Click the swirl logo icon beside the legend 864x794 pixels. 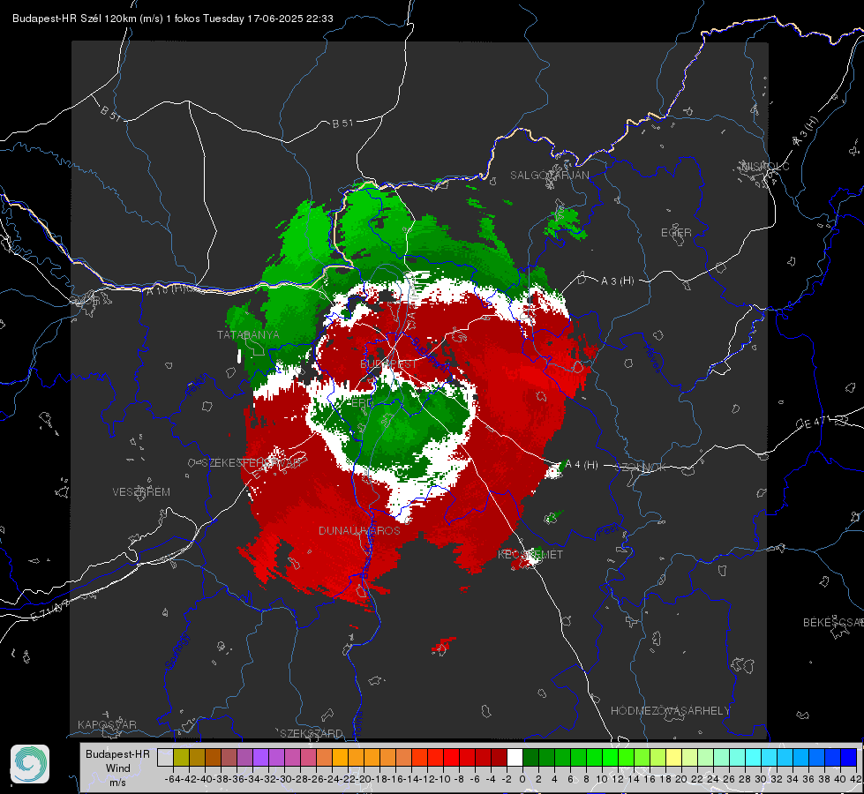click(x=30, y=764)
